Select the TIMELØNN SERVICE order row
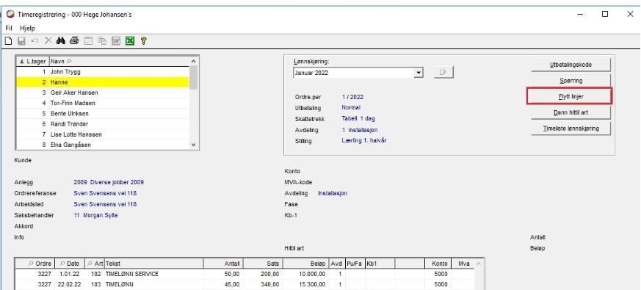 [245, 274]
